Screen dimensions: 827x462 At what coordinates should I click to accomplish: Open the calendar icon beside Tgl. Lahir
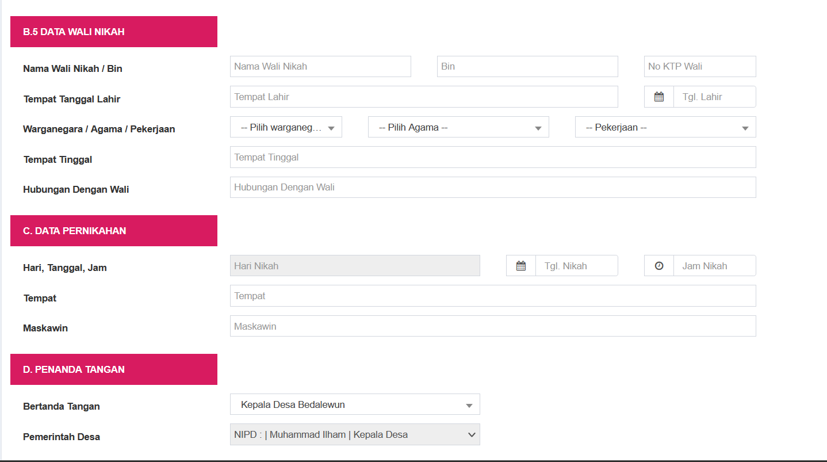point(658,96)
